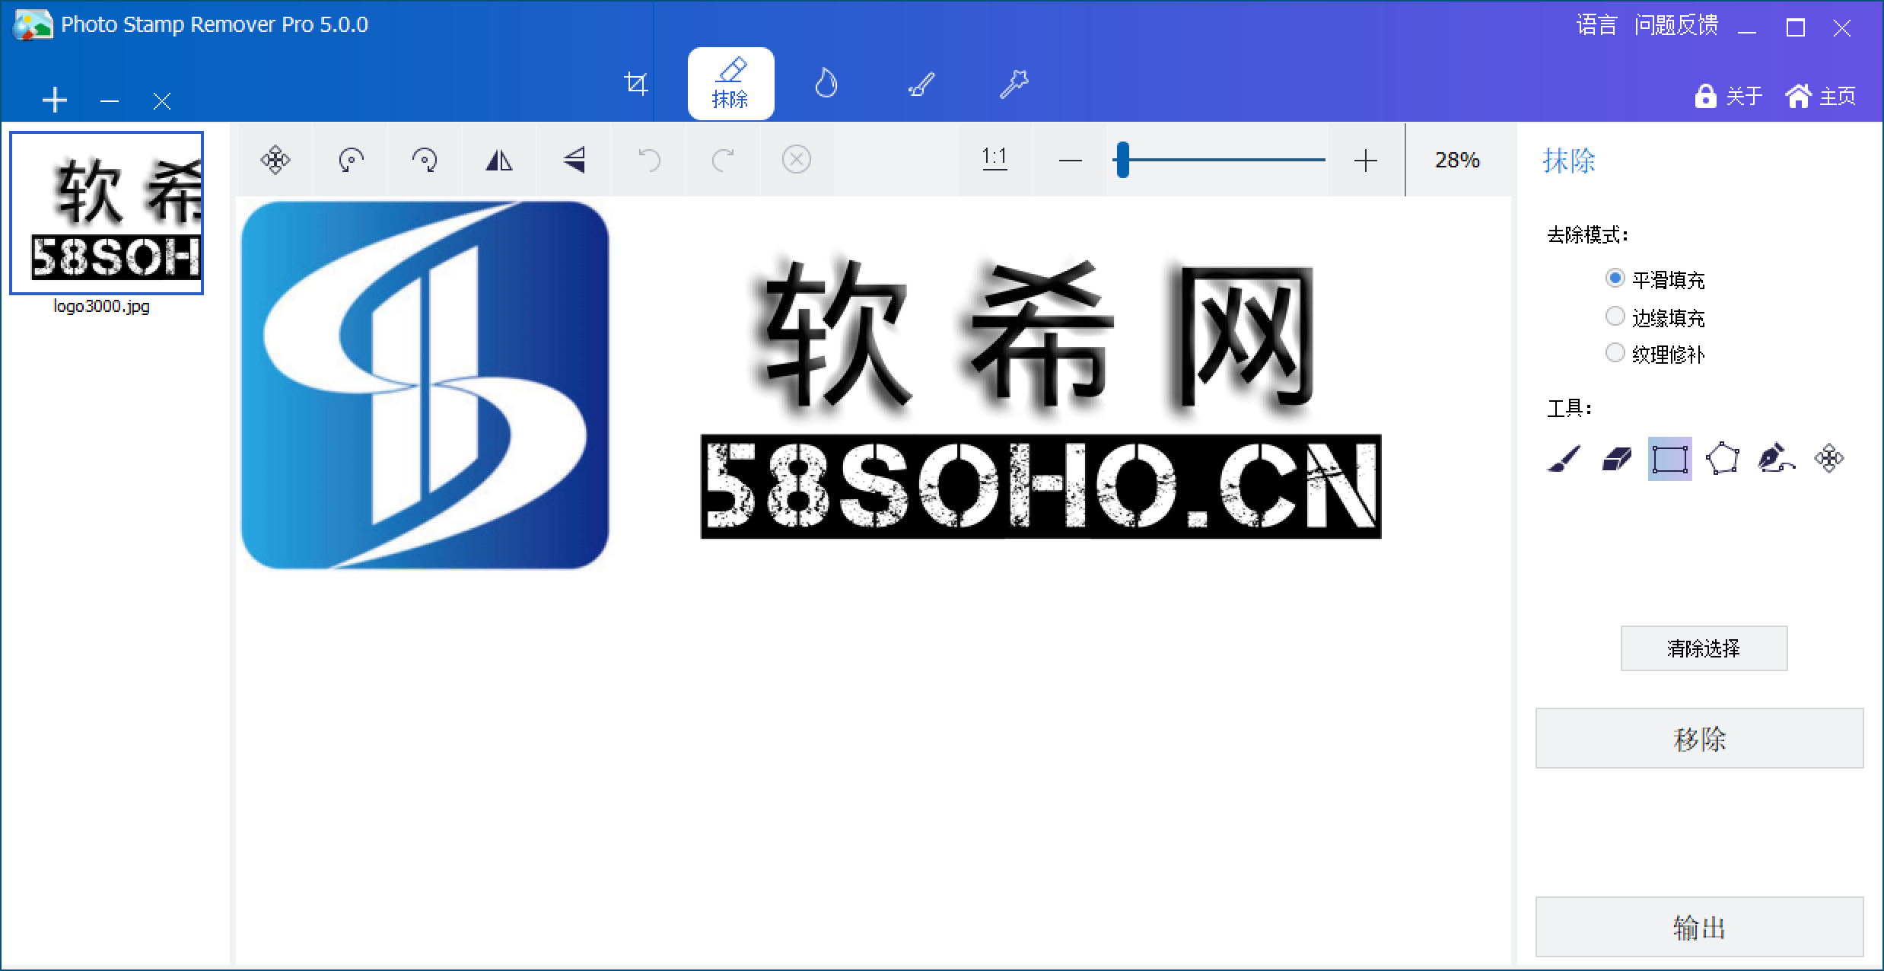1884x971 pixels.
Task: Select the Crop tool tab
Action: click(635, 84)
